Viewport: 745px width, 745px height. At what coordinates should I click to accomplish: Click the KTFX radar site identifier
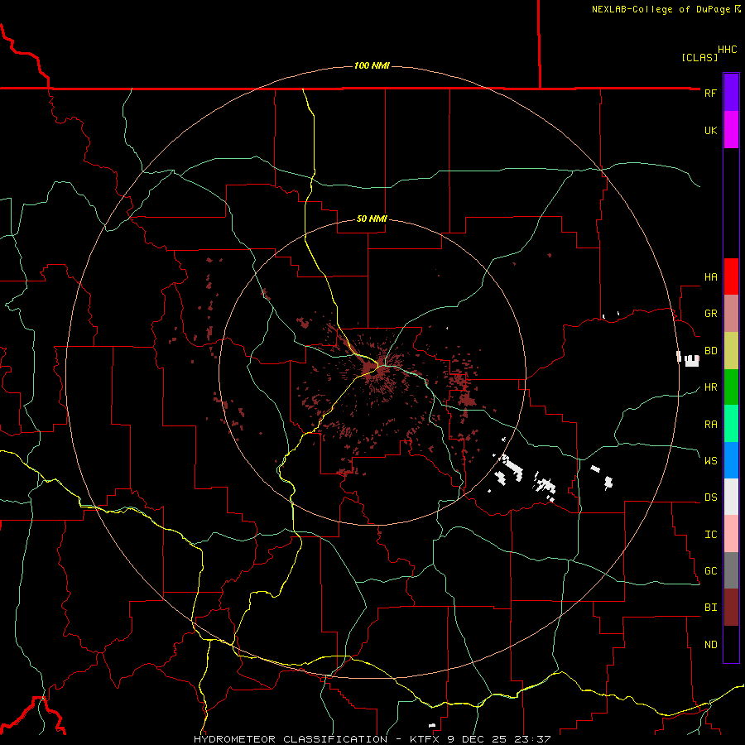click(423, 739)
